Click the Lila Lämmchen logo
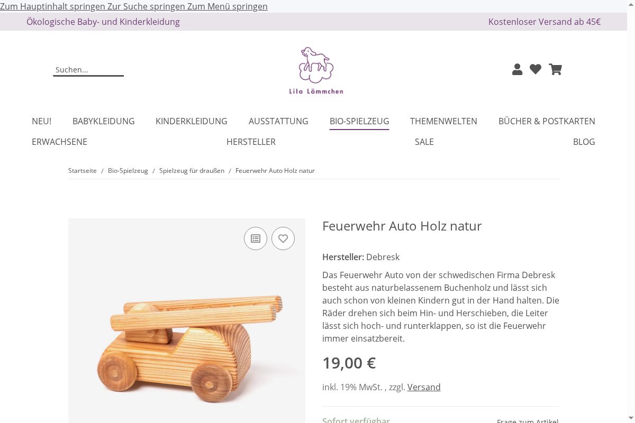This screenshot has width=635, height=423. pos(316,70)
